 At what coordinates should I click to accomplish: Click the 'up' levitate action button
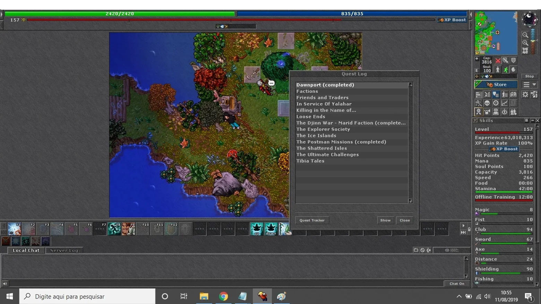pos(257,229)
